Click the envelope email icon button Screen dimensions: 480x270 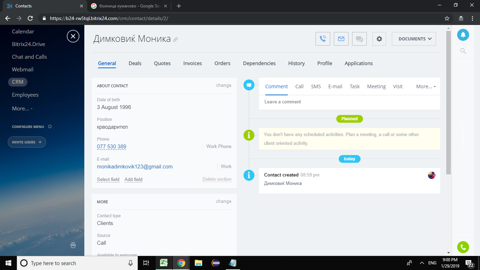(x=341, y=39)
